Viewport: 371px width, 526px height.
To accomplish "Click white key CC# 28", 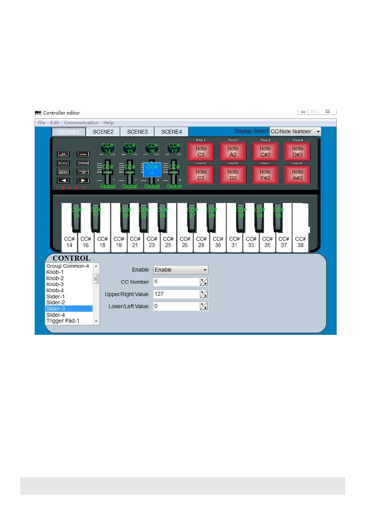I will tap(201, 242).
